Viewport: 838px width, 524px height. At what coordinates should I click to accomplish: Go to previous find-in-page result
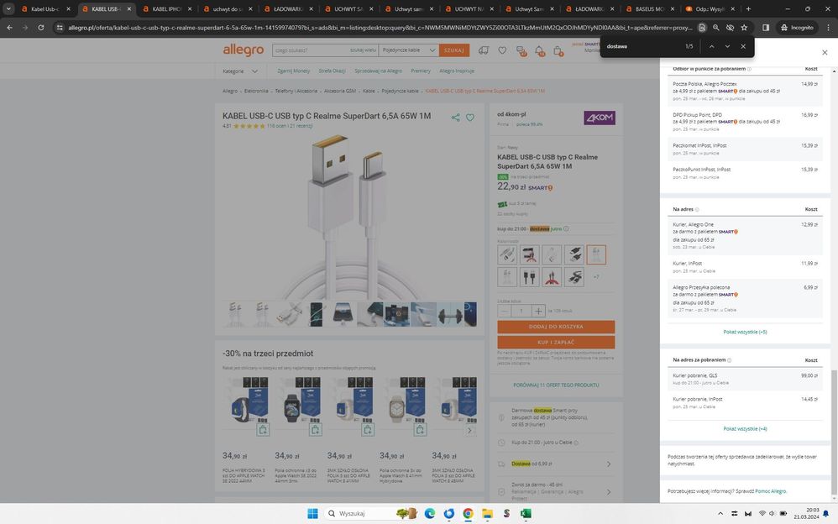tap(711, 46)
